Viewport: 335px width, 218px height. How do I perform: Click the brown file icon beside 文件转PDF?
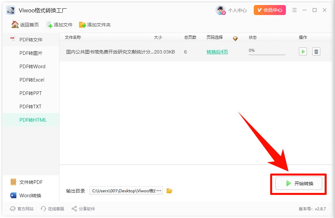(13, 182)
